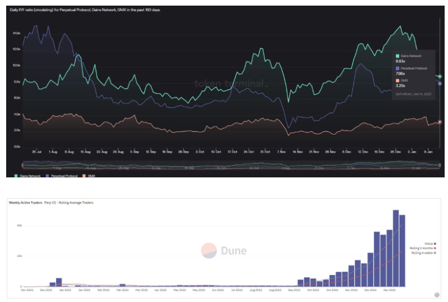Click the '40k' y-axis label in Dune chart
This screenshot has width=448, height=302.
tap(20, 226)
